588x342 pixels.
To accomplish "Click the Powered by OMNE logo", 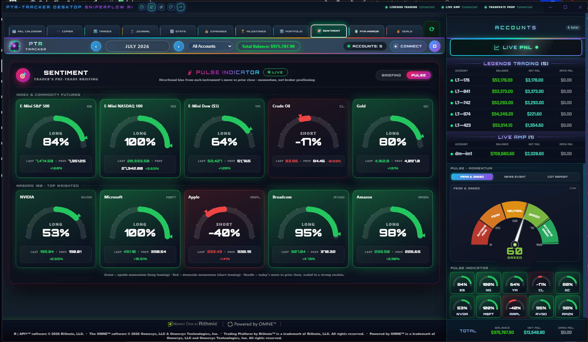I will [252, 324].
